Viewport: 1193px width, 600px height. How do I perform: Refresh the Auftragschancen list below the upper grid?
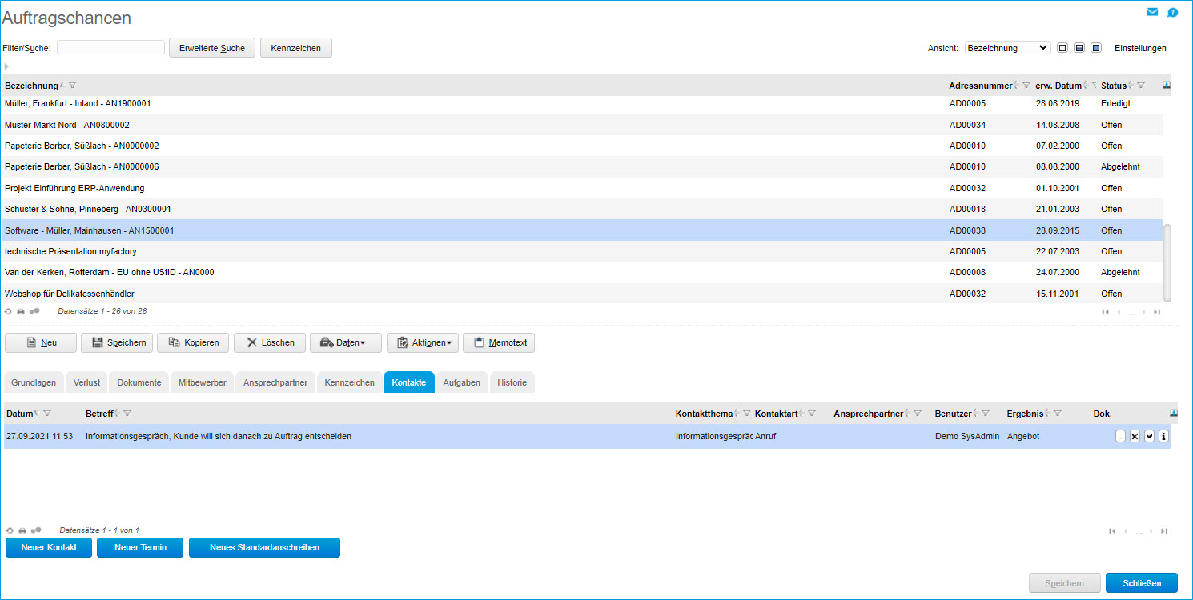[9, 311]
